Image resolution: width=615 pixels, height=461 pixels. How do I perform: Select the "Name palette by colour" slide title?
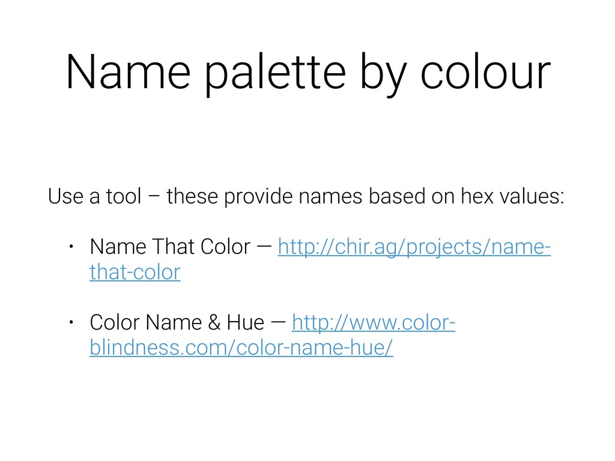click(307, 72)
